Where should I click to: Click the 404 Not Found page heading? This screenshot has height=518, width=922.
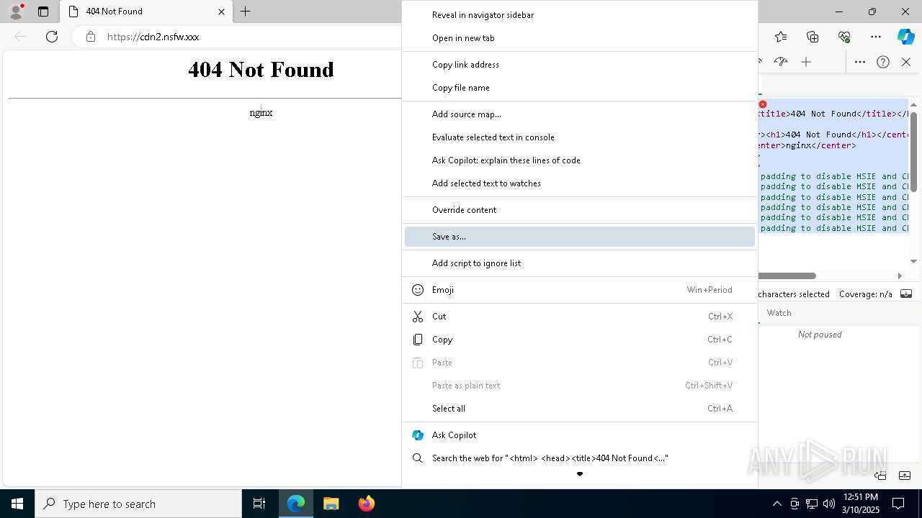(x=261, y=70)
